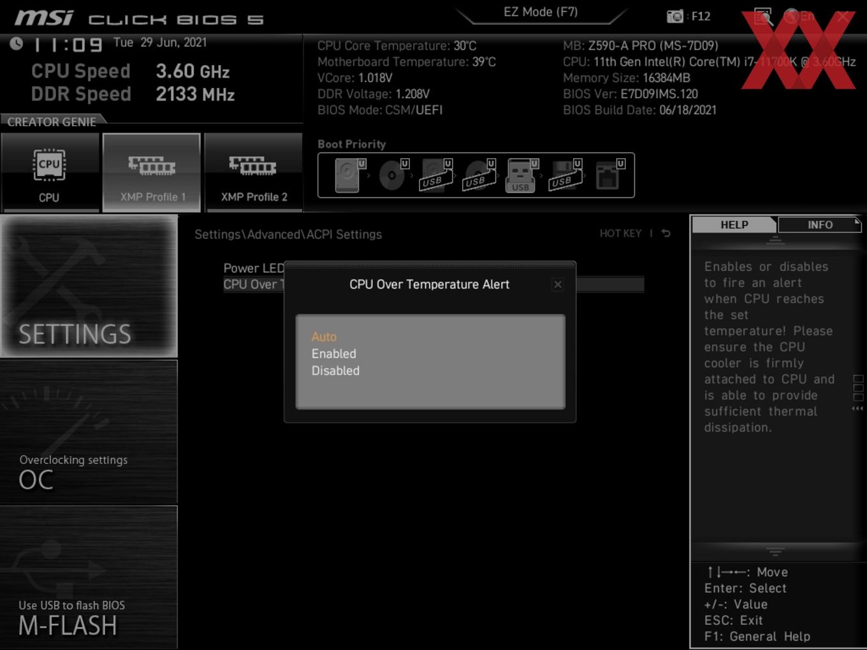867x650 pixels.
Task: Click the back arrow next to HOT KEY
Action: 666,234
